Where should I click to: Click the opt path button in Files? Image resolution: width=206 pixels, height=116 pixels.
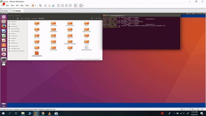22,19
